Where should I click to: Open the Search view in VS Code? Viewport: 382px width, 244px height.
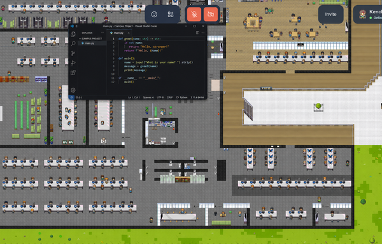73,43
